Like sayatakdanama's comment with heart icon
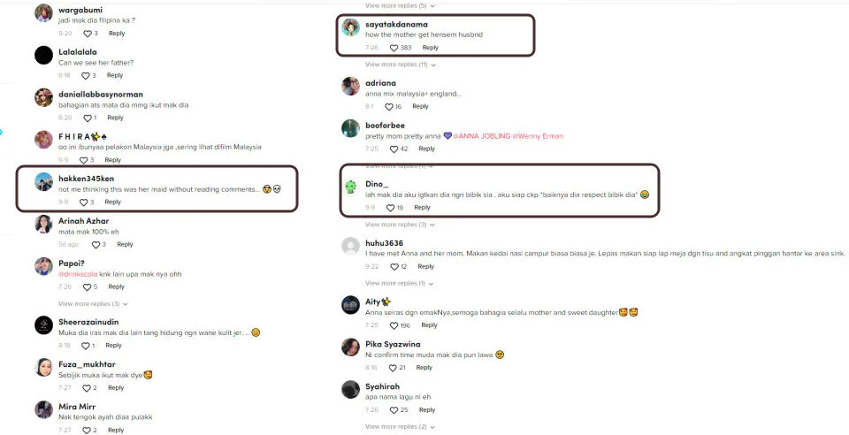 click(x=394, y=48)
